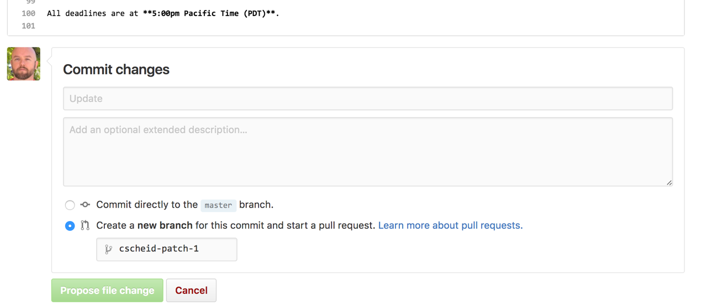Click the resize grip of the description box
Image resolution: width=707 pixels, height=305 pixels.
[x=669, y=182]
